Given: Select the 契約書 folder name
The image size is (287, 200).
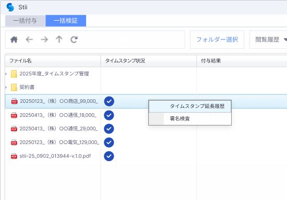Looking at the screenshot, I should point(27,87).
